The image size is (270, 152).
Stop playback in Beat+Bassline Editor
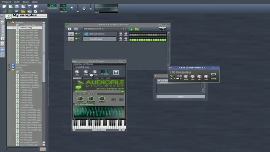pos(76,29)
